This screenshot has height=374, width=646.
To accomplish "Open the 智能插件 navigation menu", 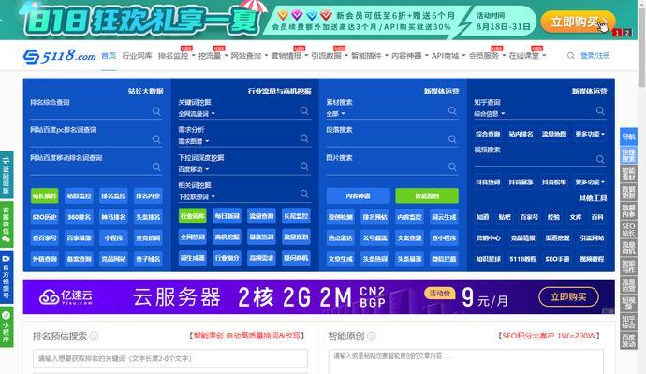I will pyautogui.click(x=370, y=55).
